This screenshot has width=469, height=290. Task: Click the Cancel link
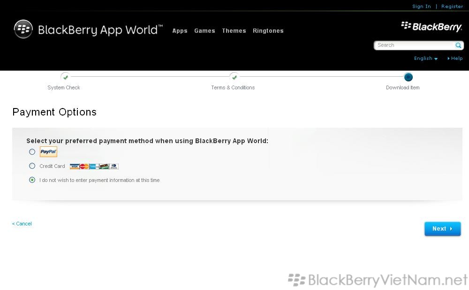coord(22,224)
